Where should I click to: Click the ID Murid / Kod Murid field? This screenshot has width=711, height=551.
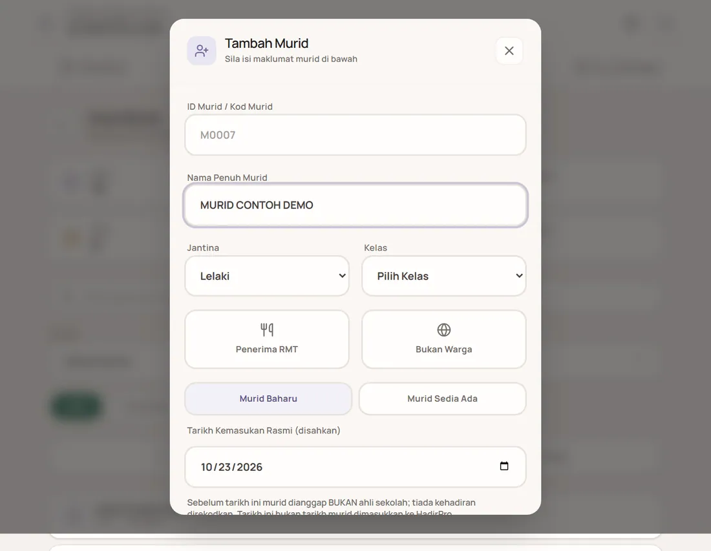(x=355, y=135)
